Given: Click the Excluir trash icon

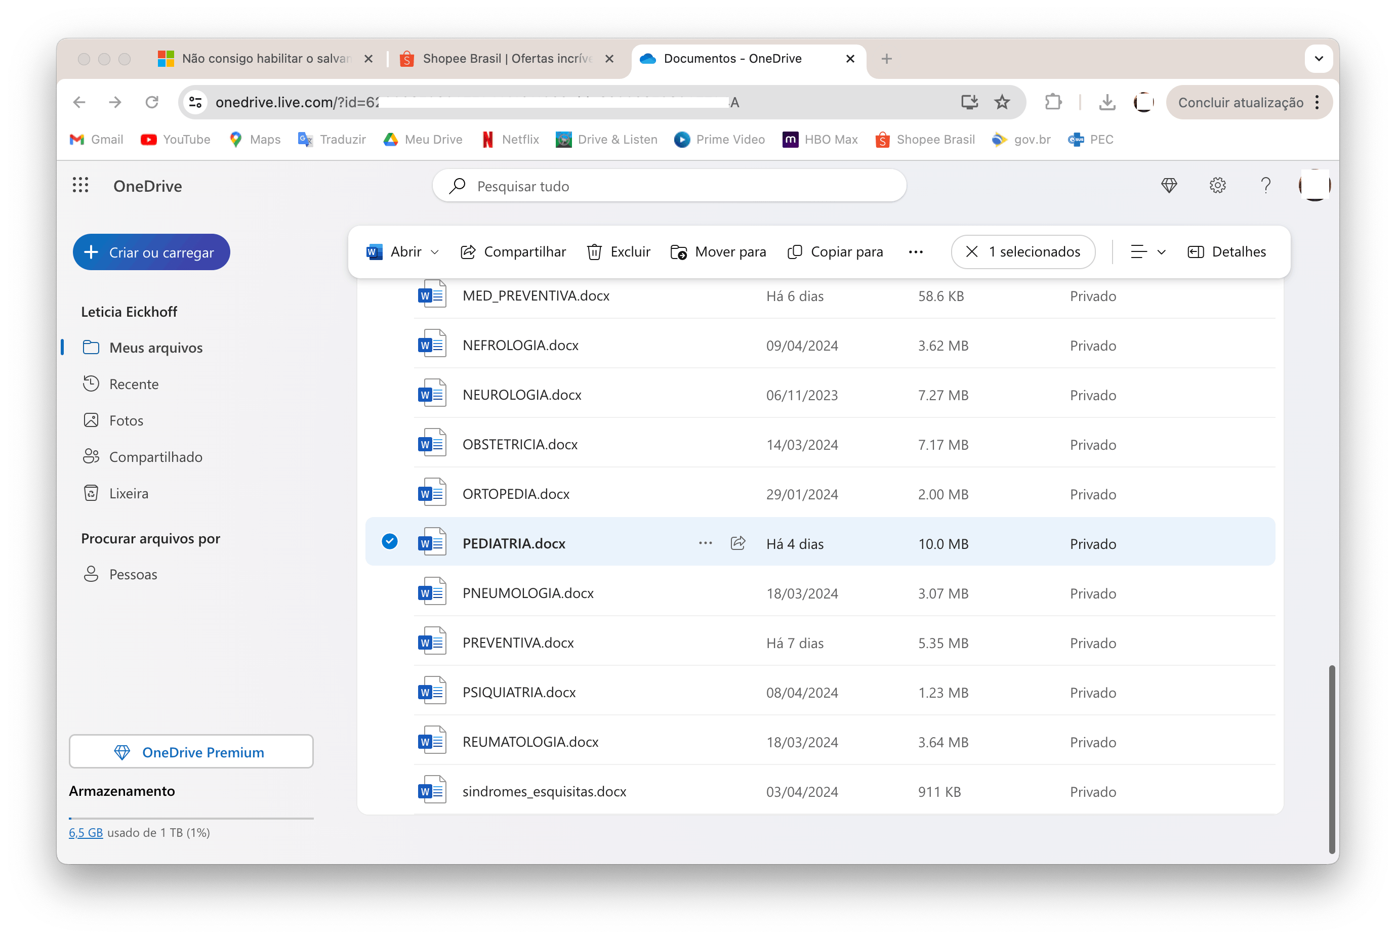Looking at the screenshot, I should tap(594, 252).
